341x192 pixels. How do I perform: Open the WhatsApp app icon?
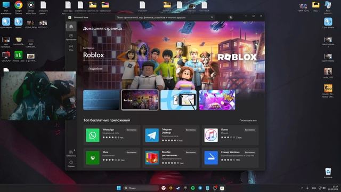tap(93, 135)
